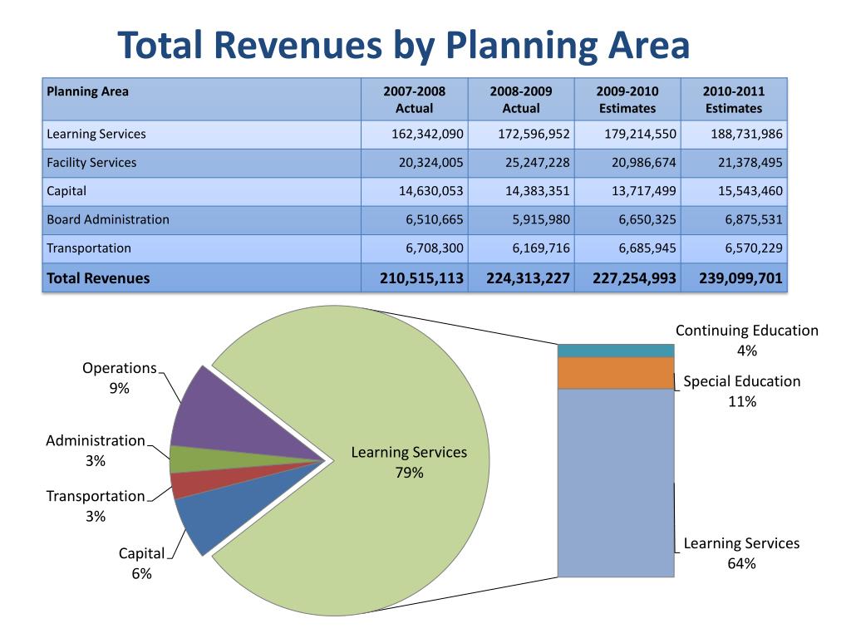Click the 'Facility Services' row label
The height and width of the screenshot is (638, 851).
coord(91,163)
